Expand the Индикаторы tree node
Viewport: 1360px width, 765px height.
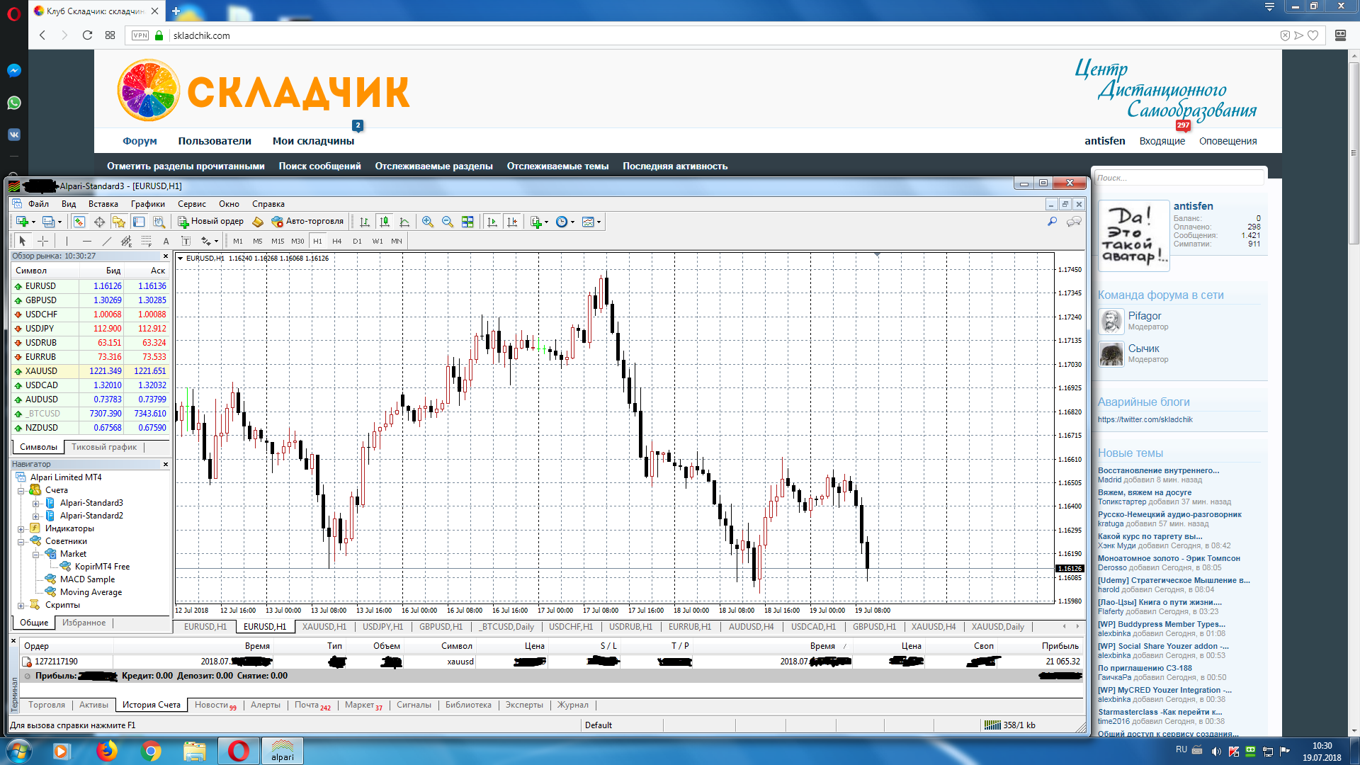click(x=21, y=528)
